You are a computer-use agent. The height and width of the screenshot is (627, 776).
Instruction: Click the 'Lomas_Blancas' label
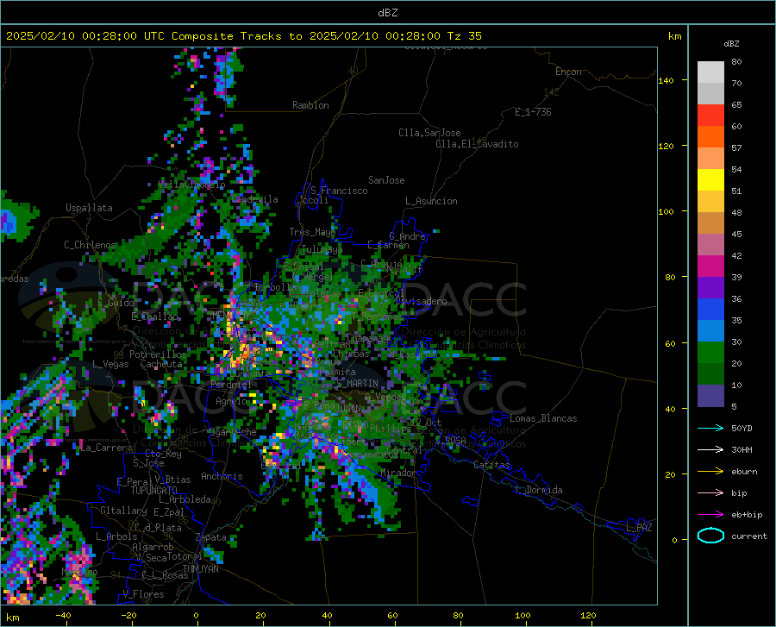click(543, 418)
